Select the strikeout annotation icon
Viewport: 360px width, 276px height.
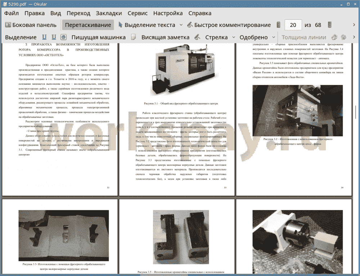(63, 37)
